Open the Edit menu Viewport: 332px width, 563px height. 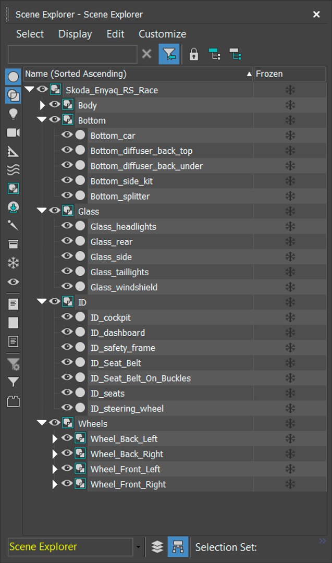coord(115,34)
